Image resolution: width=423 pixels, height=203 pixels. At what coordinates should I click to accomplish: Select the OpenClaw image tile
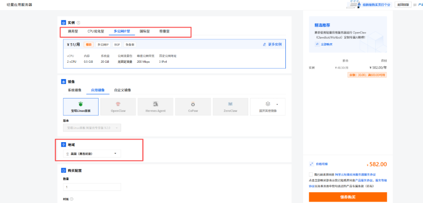[118, 107]
